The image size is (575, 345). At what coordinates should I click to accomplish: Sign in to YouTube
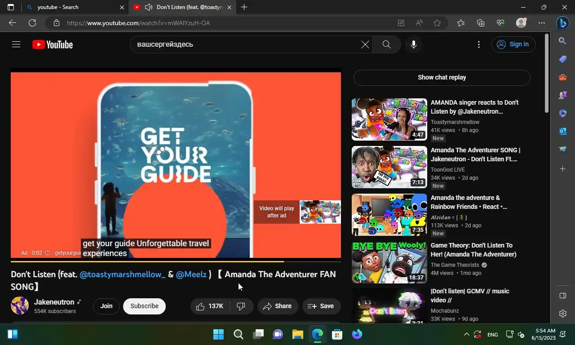513,44
